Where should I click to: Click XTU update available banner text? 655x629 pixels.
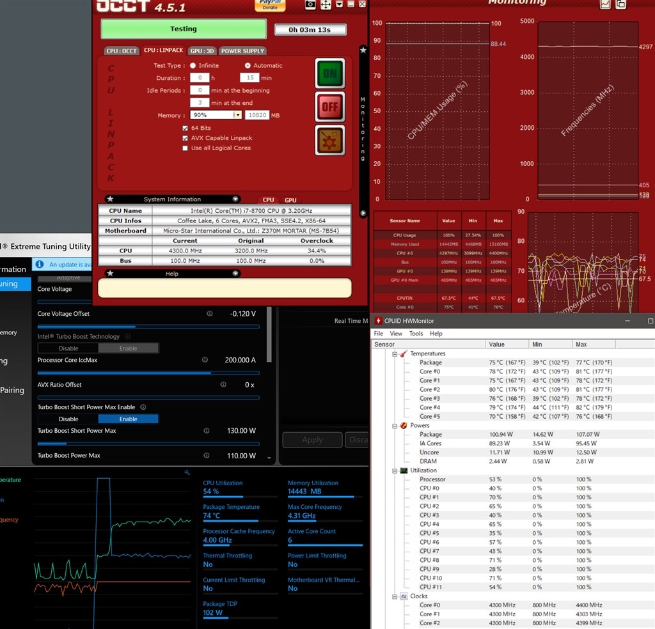pyautogui.click(x=70, y=264)
